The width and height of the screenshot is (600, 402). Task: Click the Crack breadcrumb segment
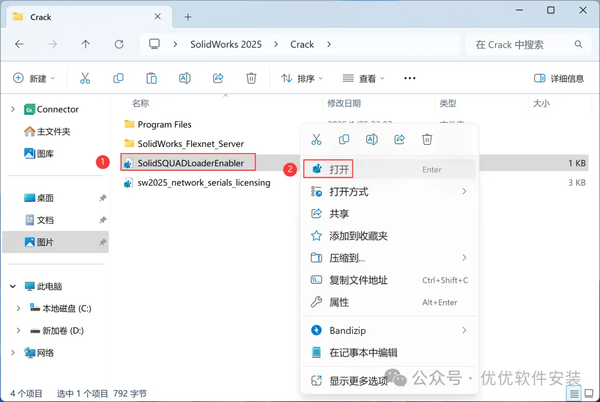tap(302, 44)
